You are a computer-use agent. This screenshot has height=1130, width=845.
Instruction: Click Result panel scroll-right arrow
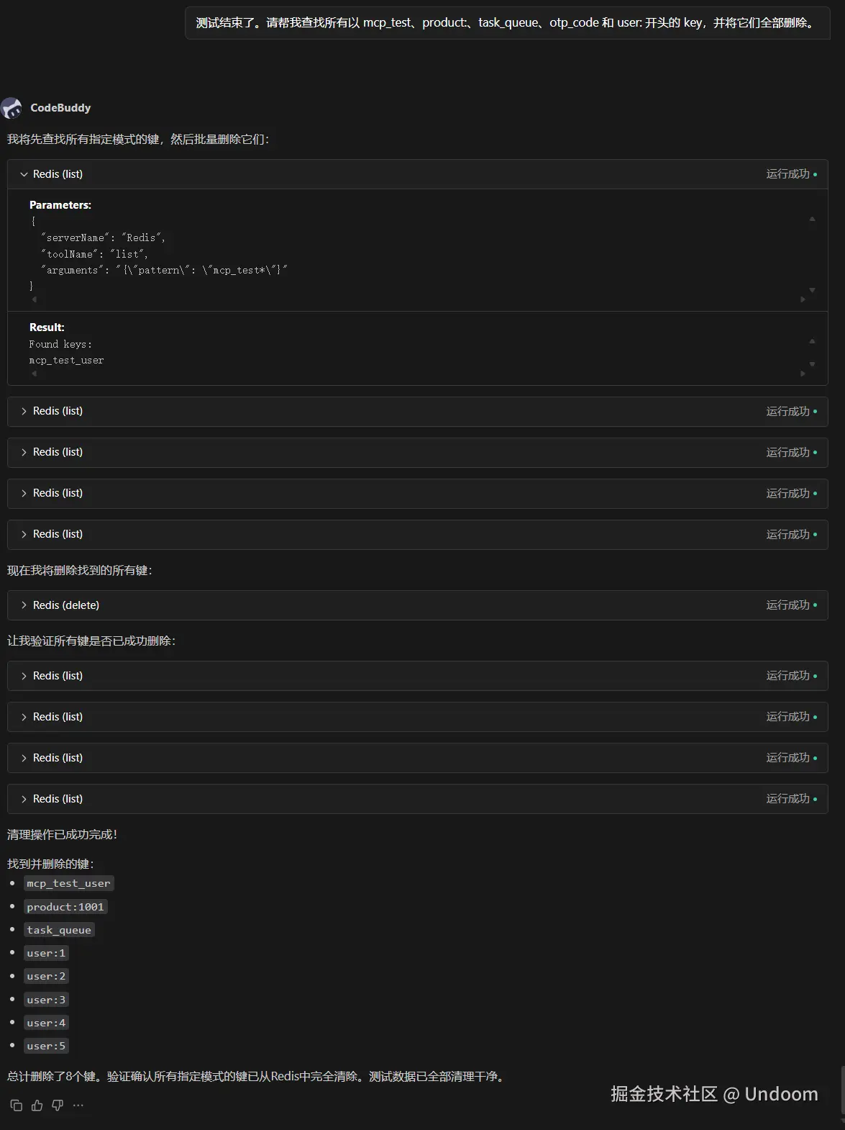click(803, 374)
